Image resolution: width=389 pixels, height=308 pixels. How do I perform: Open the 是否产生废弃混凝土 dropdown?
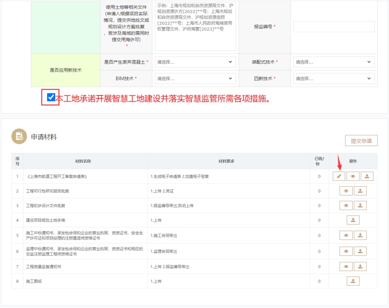point(195,62)
